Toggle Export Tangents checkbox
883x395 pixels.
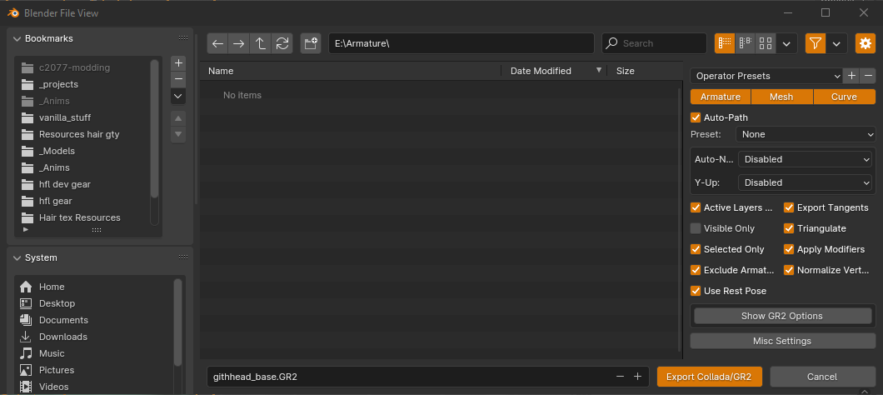click(x=789, y=207)
